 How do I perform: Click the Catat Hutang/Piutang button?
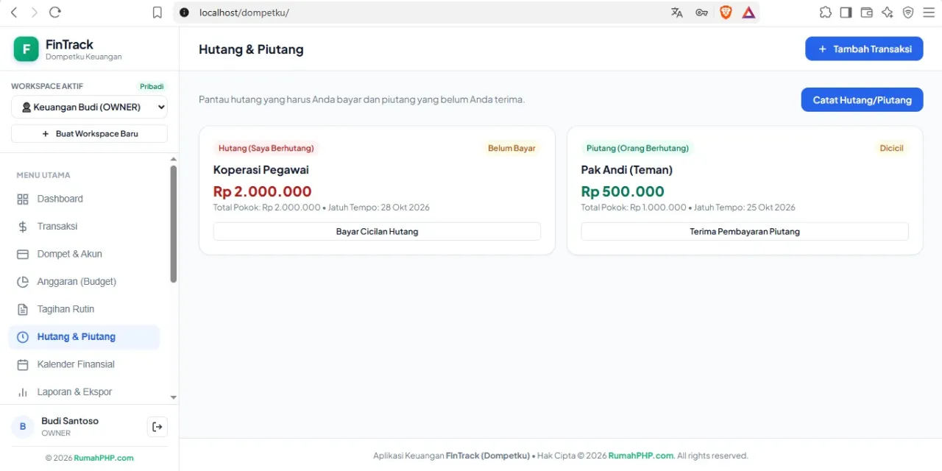pyautogui.click(x=862, y=100)
